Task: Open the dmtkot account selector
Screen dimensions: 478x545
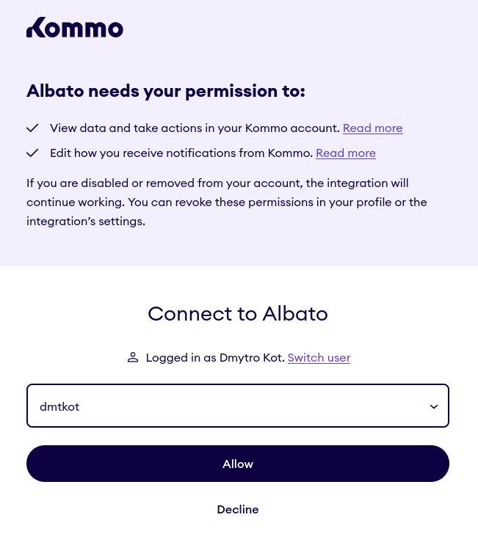Action: tap(237, 406)
